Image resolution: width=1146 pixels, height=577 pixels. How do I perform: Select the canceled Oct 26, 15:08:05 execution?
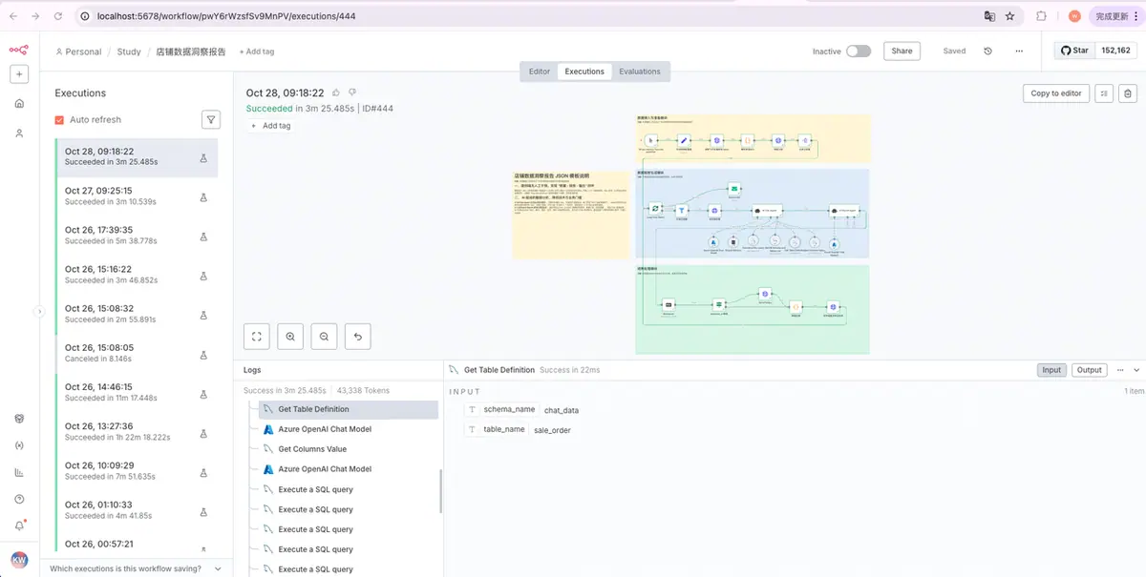click(137, 353)
